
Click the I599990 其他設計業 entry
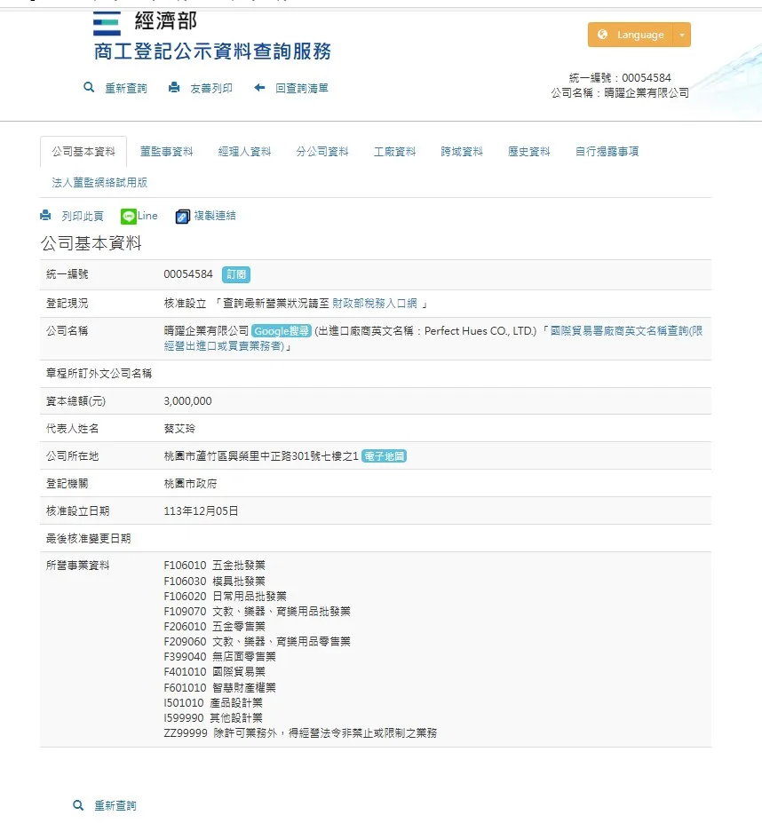coord(213,718)
